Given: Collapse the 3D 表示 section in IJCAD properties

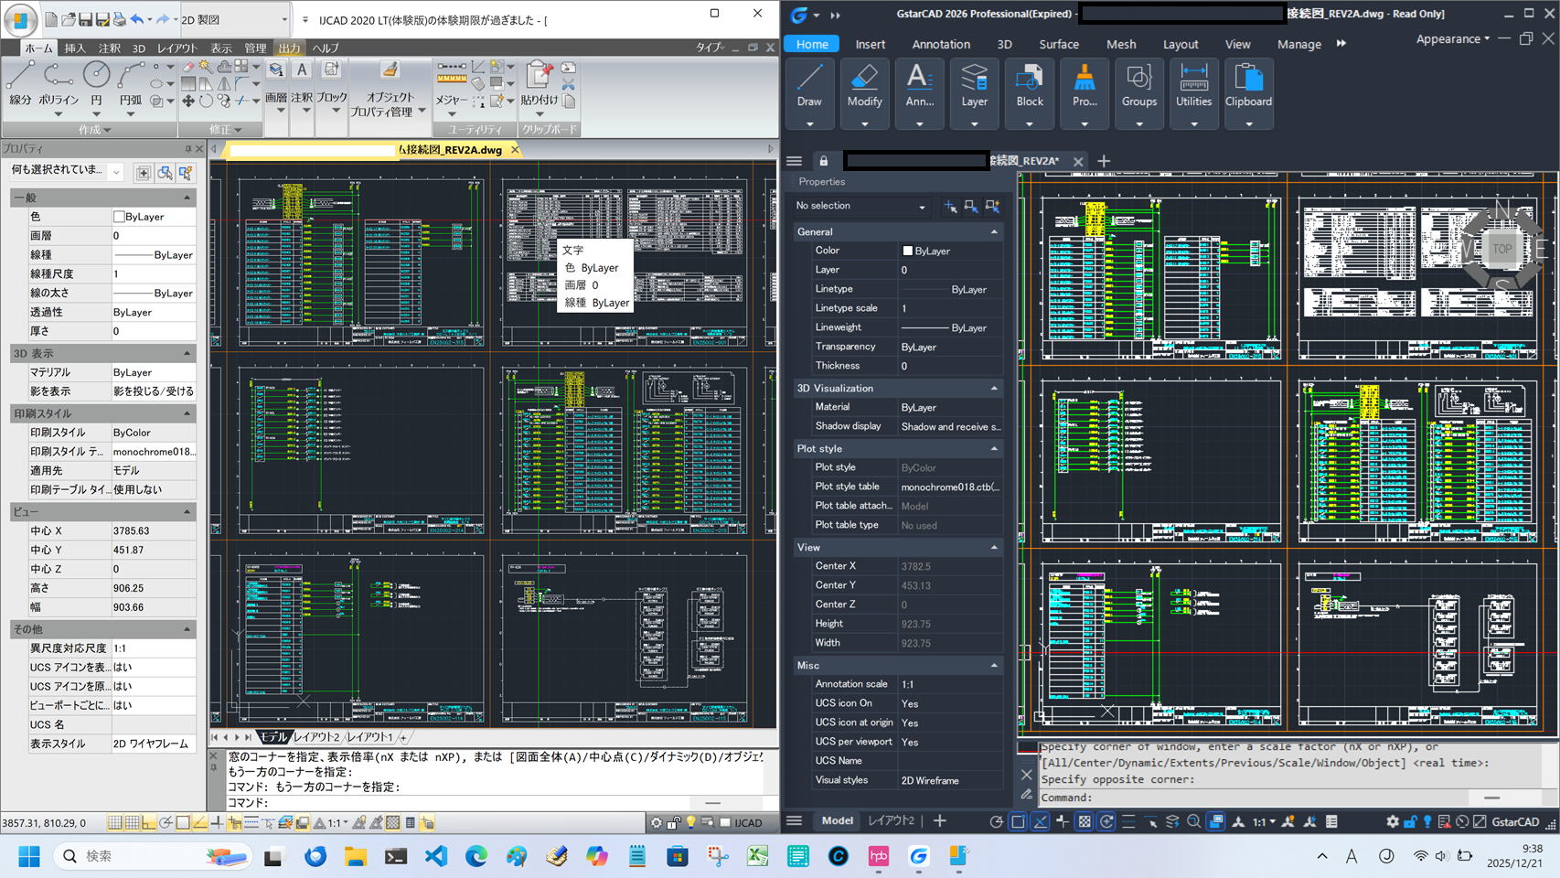Looking at the screenshot, I should (x=187, y=354).
